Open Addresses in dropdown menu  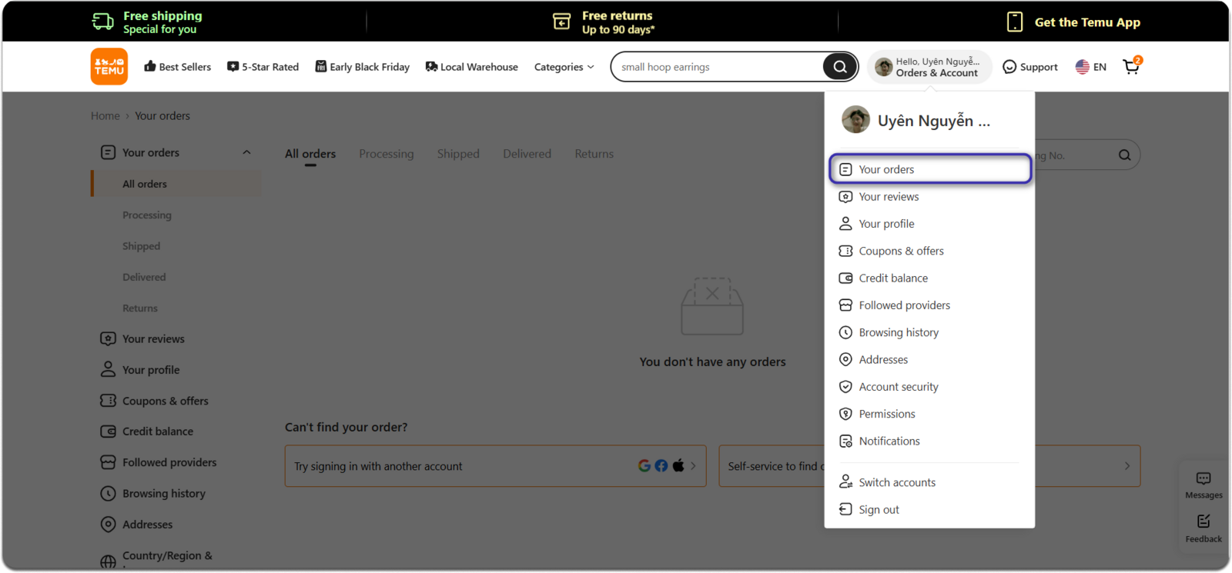930,360
